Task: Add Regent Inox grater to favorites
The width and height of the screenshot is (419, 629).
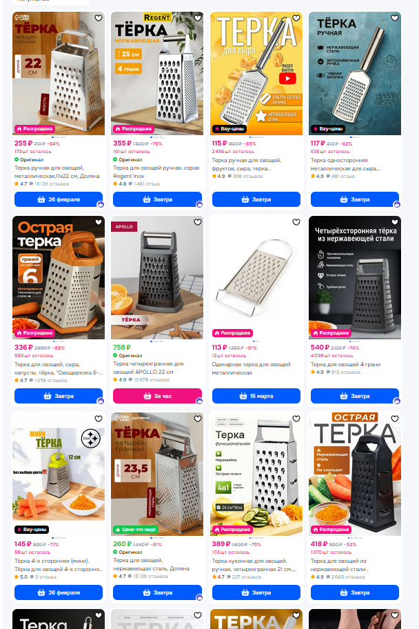Action: [x=197, y=18]
